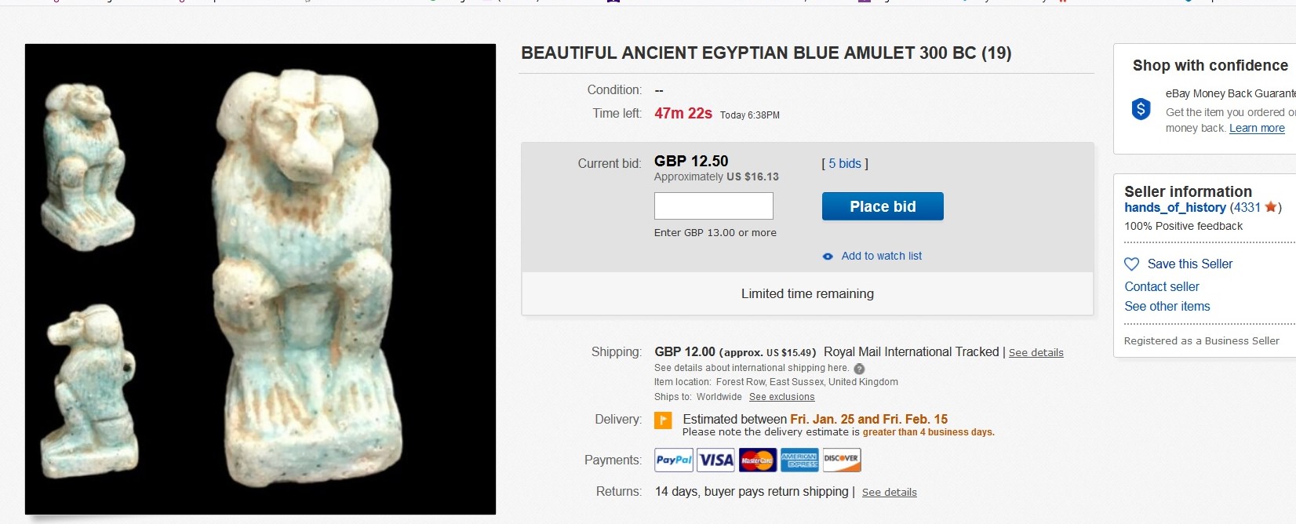Viewport: 1296px width, 524px height.
Task: Click the Contact seller link
Action: coord(1161,287)
